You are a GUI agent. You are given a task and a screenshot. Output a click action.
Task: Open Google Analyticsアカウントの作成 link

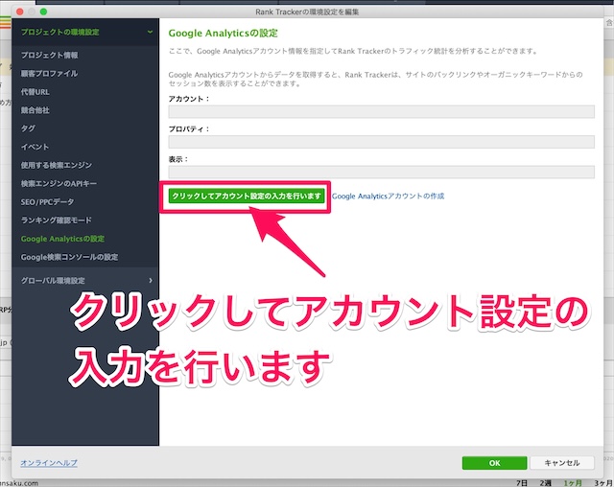point(388,196)
